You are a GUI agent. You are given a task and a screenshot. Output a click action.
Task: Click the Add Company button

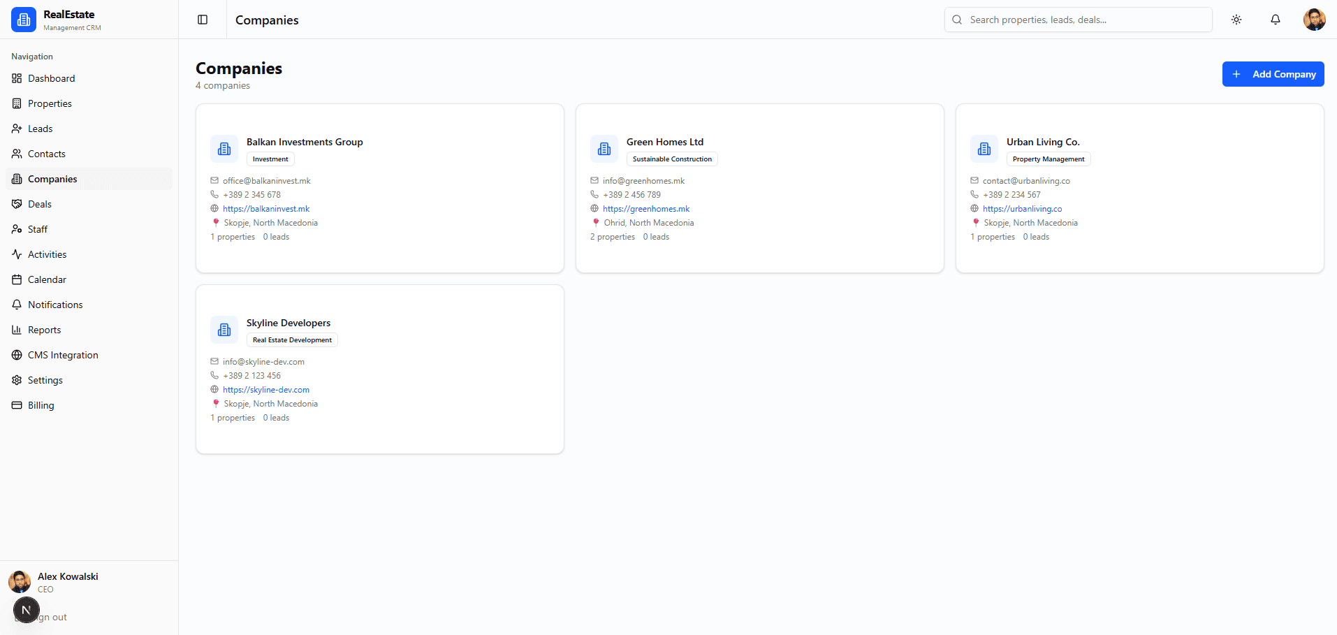point(1273,74)
